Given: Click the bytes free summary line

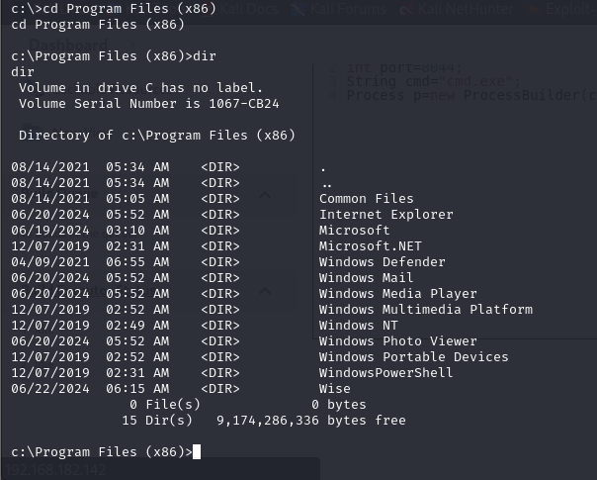Looking at the screenshot, I should 267,421.
